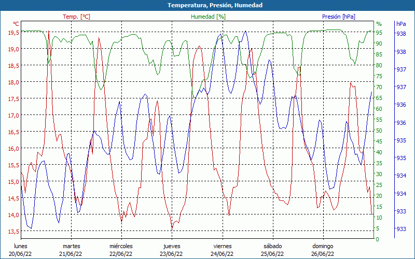The image size is (415, 259).
Task: Click the '15,0' temperature axis value
Action: (13, 182)
